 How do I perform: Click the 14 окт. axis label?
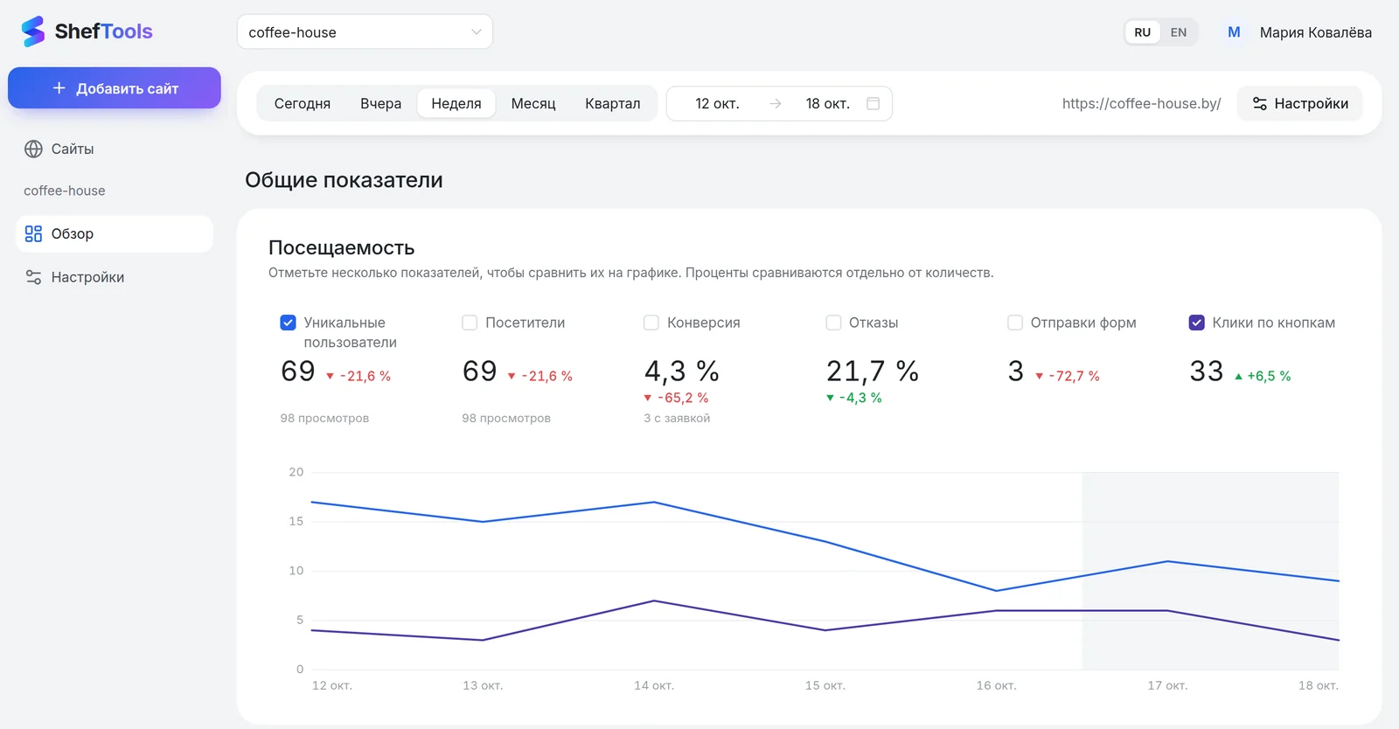click(654, 685)
